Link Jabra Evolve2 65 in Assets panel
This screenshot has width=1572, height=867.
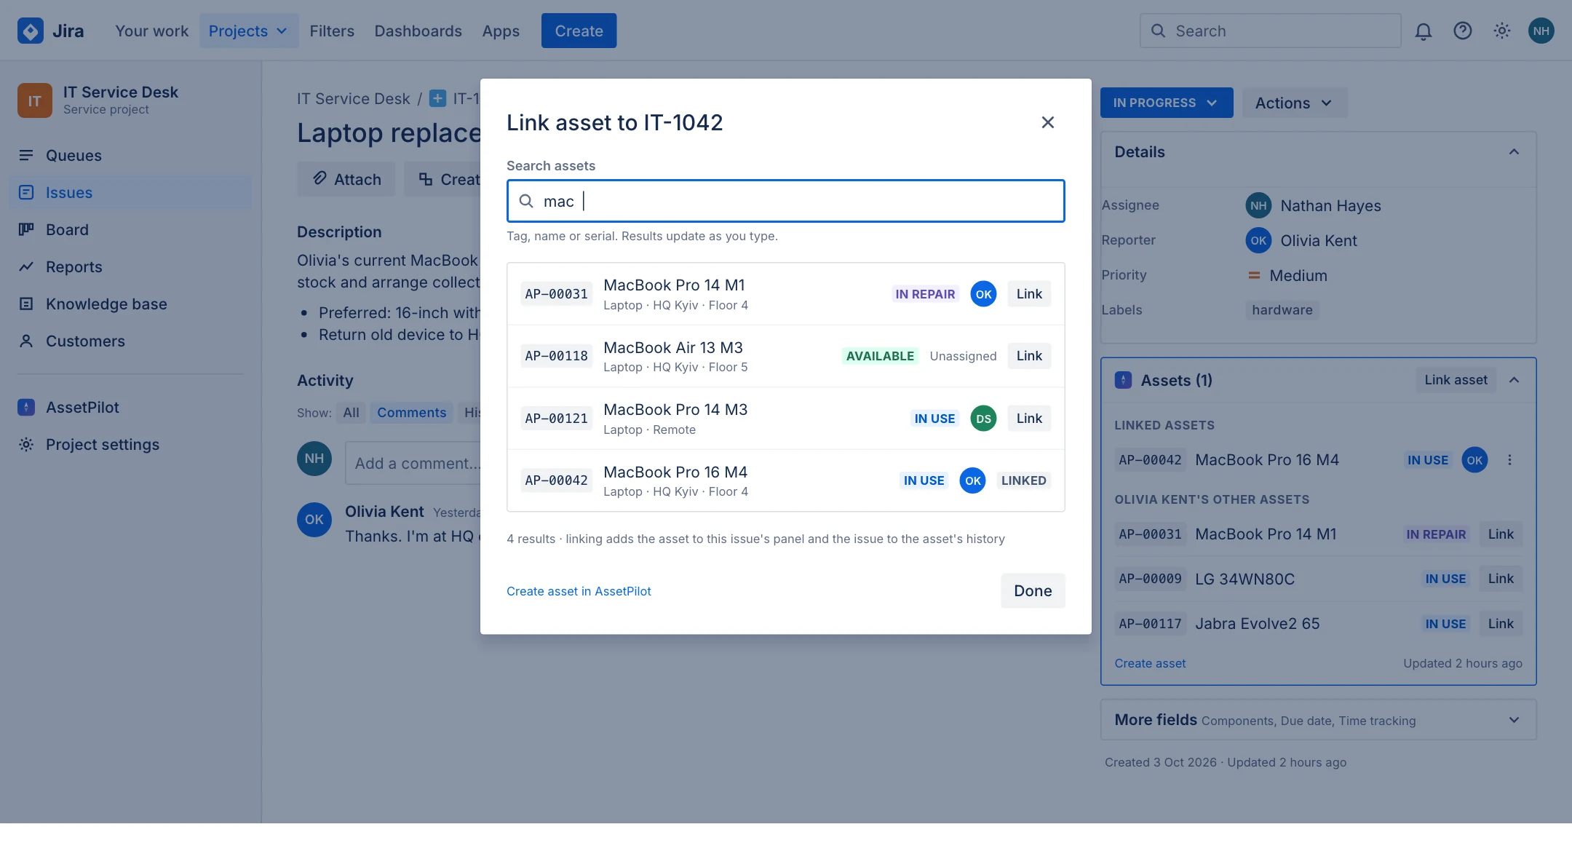tap(1501, 624)
